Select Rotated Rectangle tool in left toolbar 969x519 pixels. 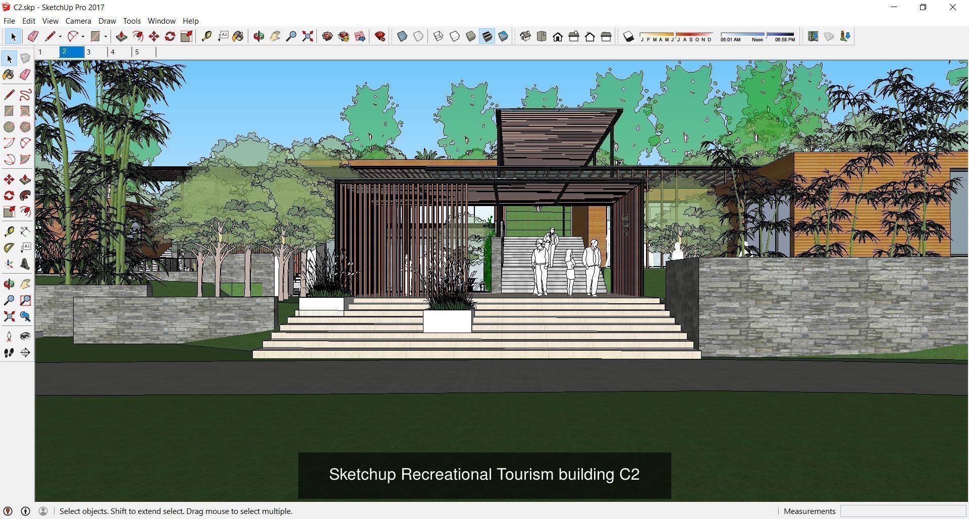point(25,111)
